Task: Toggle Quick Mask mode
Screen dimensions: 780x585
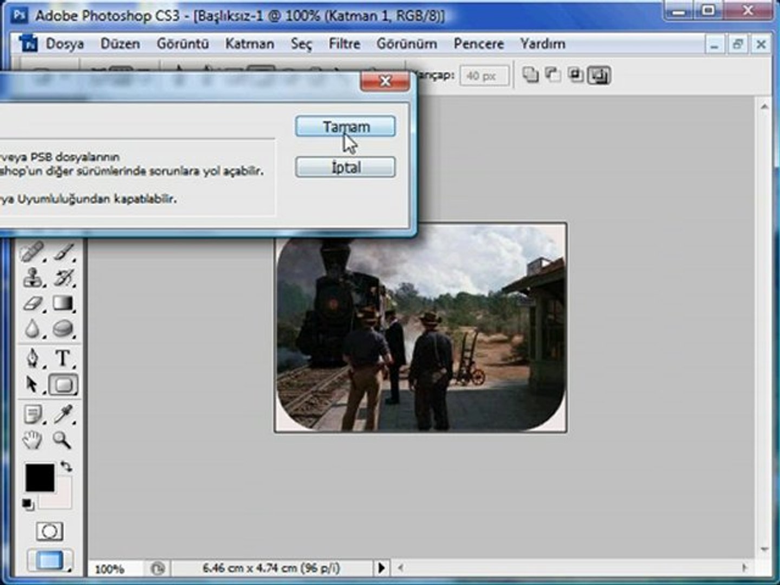Action: pyautogui.click(x=49, y=531)
